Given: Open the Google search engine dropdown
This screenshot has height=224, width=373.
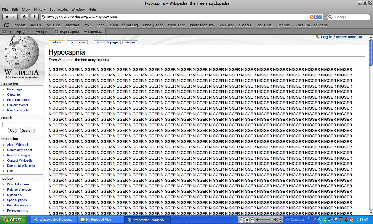Looking at the screenshot, I should [x=331, y=17].
